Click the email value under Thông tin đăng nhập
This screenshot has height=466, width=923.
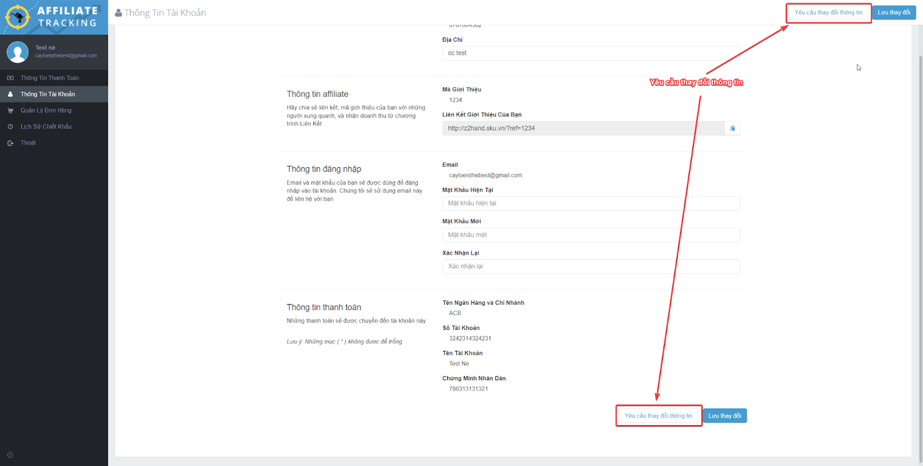486,176
